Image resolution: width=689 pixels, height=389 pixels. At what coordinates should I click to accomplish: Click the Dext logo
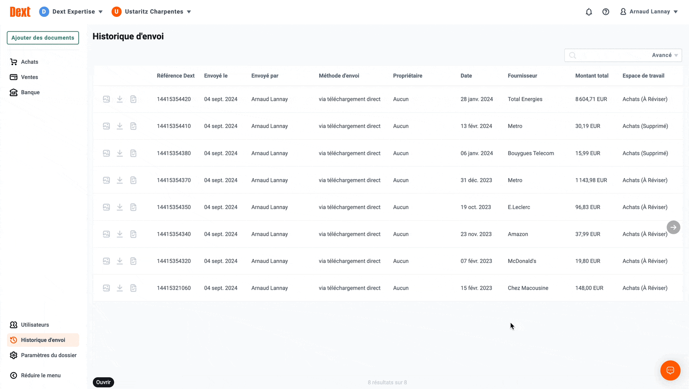[20, 12]
